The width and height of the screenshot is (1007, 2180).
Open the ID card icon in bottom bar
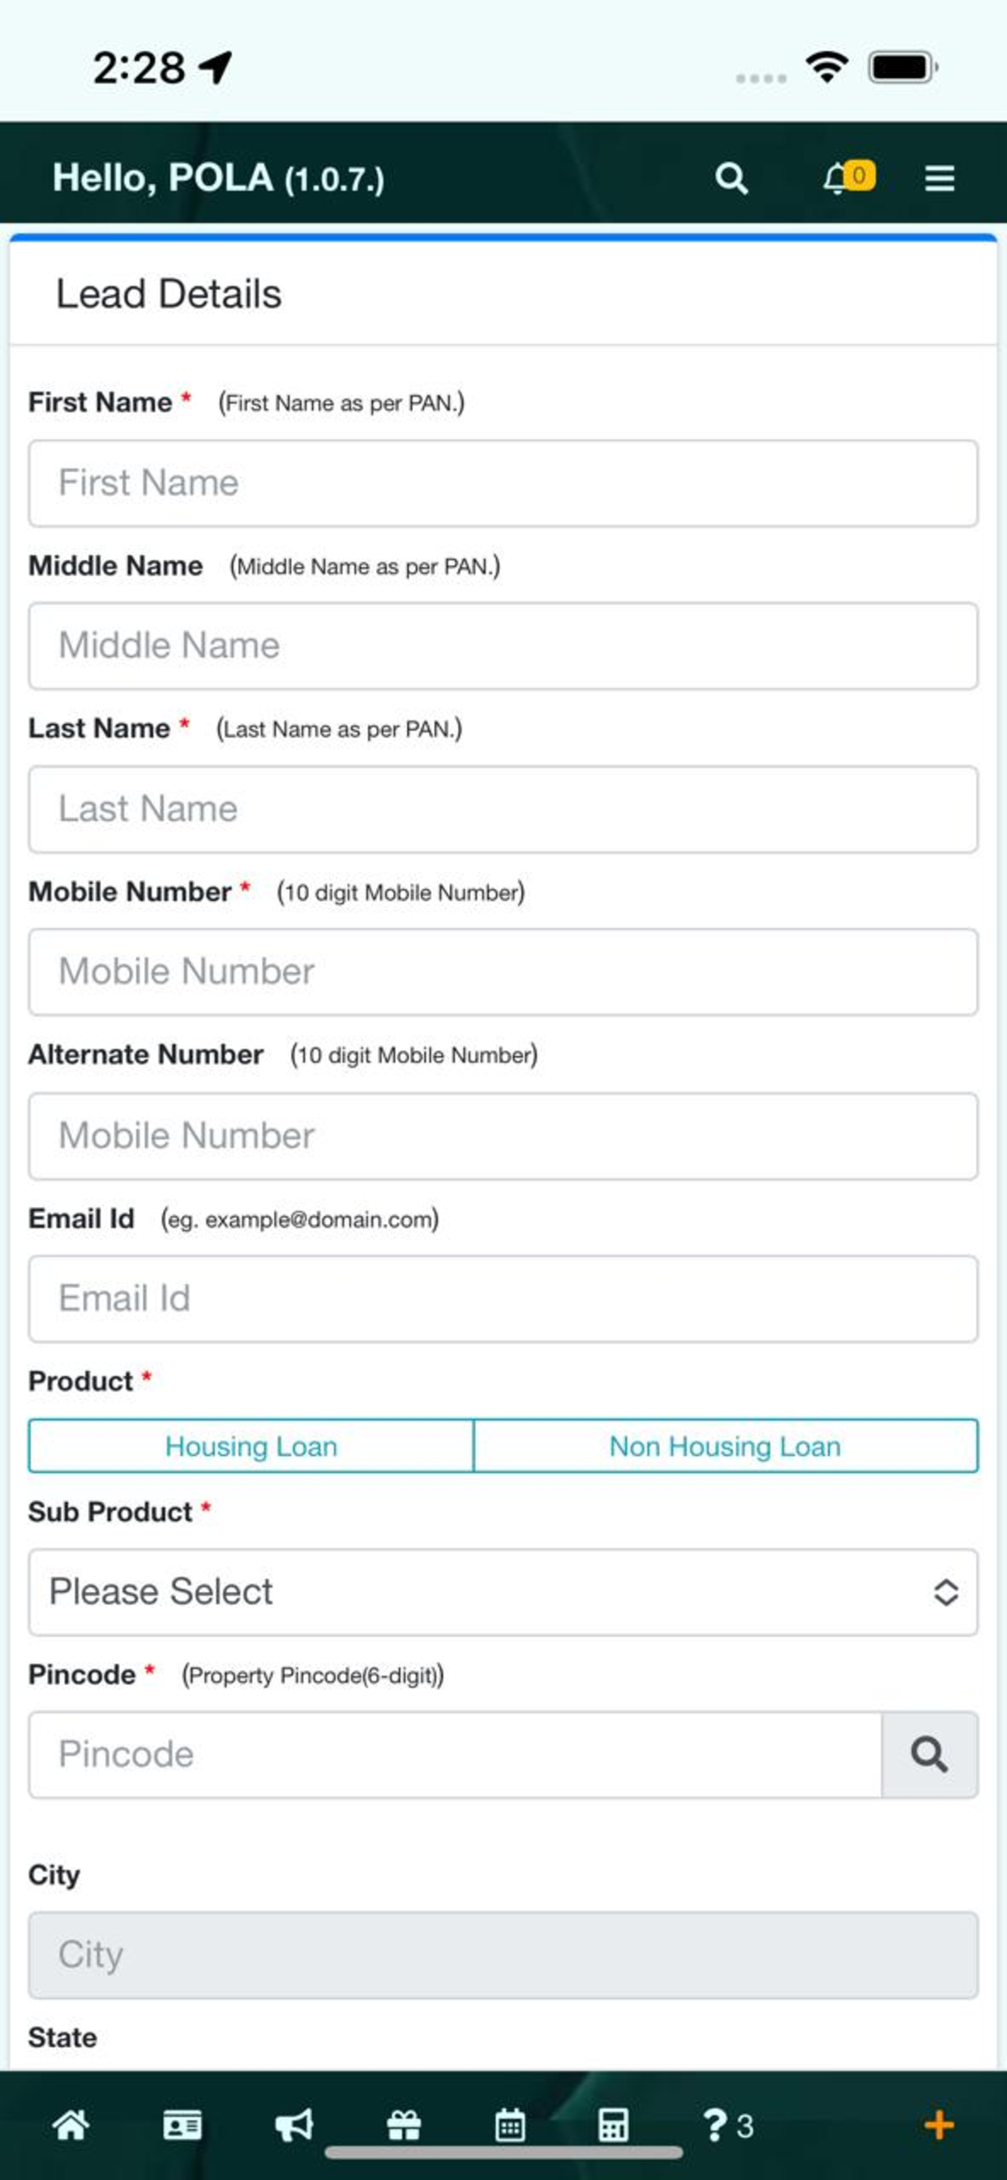click(182, 2125)
